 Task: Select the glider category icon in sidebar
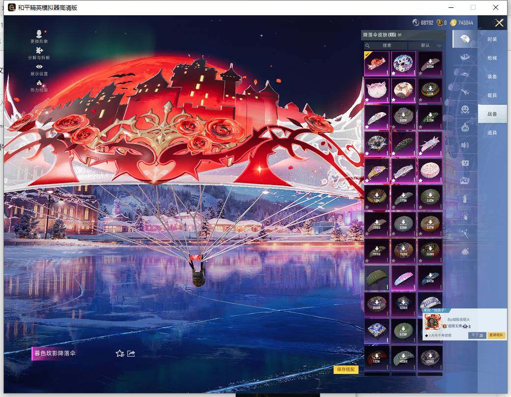click(x=465, y=57)
